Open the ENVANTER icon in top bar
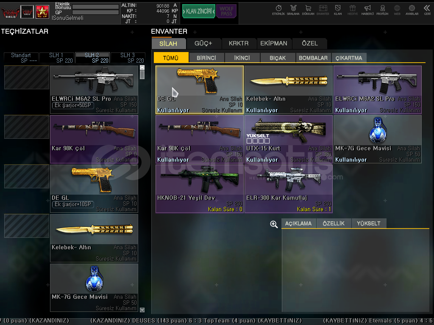This screenshot has width=434, height=325. tap(323, 10)
